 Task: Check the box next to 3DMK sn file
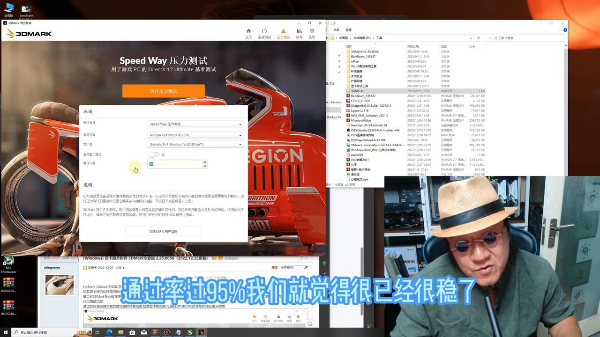pyautogui.click(x=345, y=91)
